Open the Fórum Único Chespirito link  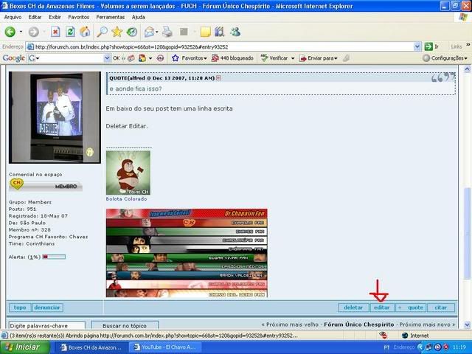pyautogui.click(x=359, y=324)
